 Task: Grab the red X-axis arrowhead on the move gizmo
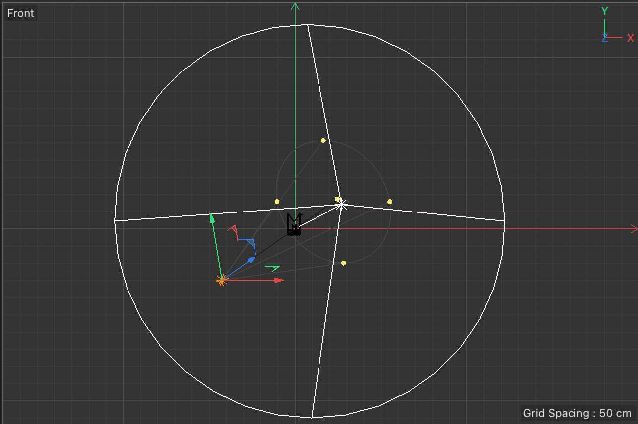(x=279, y=280)
